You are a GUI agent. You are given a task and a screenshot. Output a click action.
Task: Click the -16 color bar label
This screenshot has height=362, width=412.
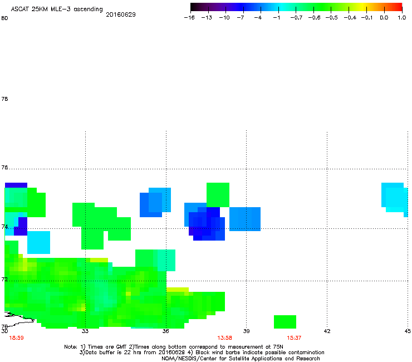pos(189,18)
